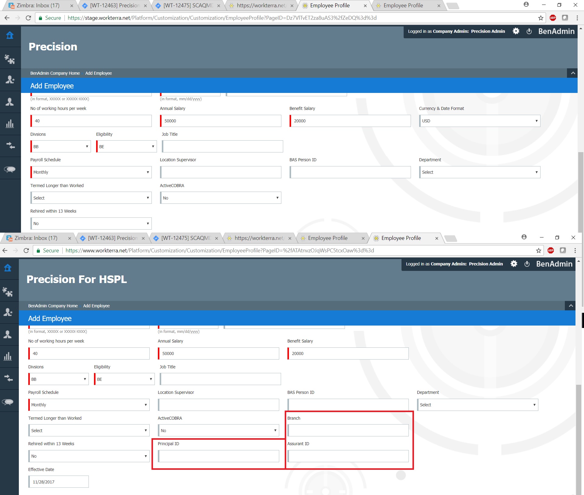
Task: Reload page in top browser window
Action: (28, 18)
